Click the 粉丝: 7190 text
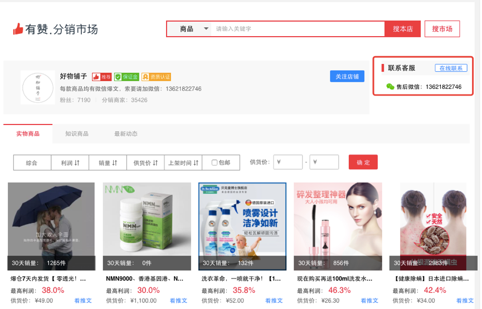Screen dimensions: 482x309 (75, 100)
